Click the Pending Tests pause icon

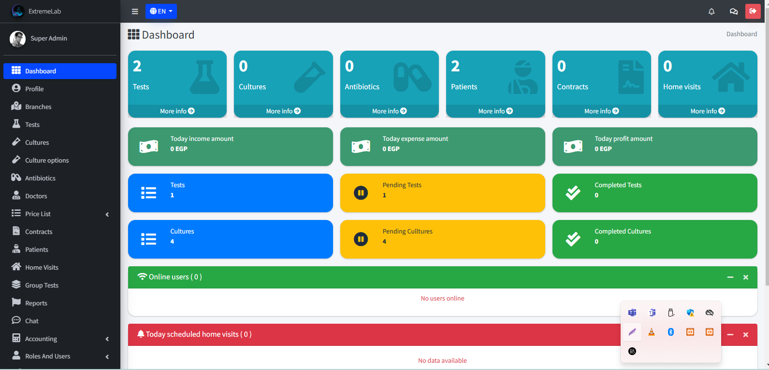[361, 193]
